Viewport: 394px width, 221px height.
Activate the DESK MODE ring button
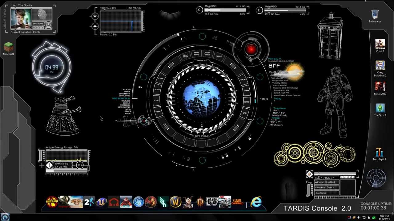(208, 53)
